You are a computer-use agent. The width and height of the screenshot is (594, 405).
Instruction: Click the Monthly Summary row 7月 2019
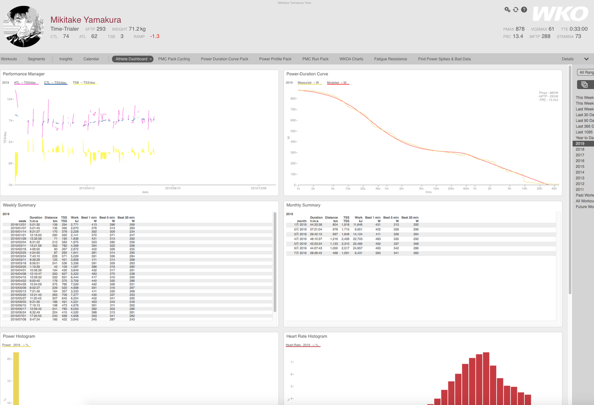click(420, 253)
